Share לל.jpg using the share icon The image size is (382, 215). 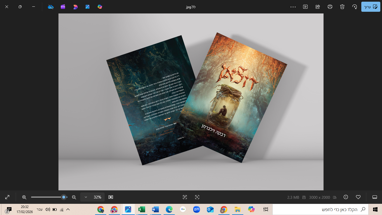318,7
